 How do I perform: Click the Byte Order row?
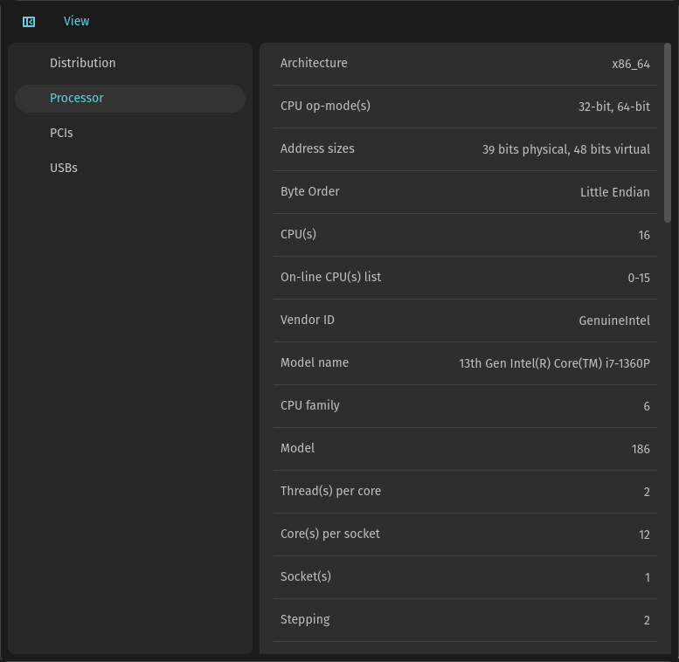pyautogui.click(x=465, y=192)
